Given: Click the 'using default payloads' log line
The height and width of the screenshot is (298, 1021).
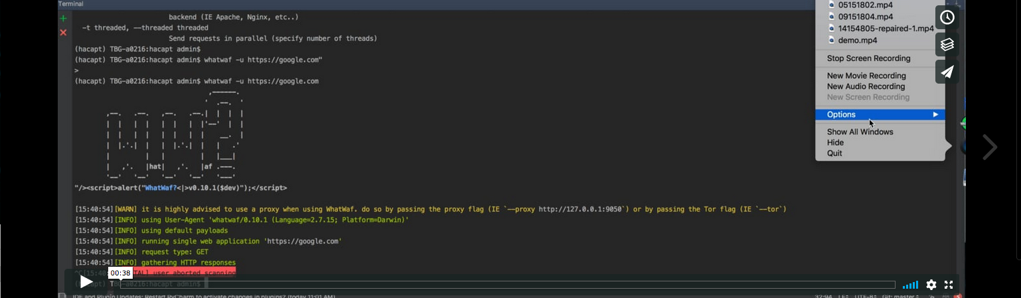Looking at the screenshot, I should click(151, 230).
